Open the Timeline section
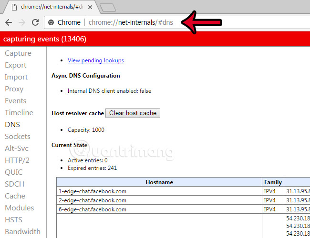310x238 pixels. pos(19,112)
